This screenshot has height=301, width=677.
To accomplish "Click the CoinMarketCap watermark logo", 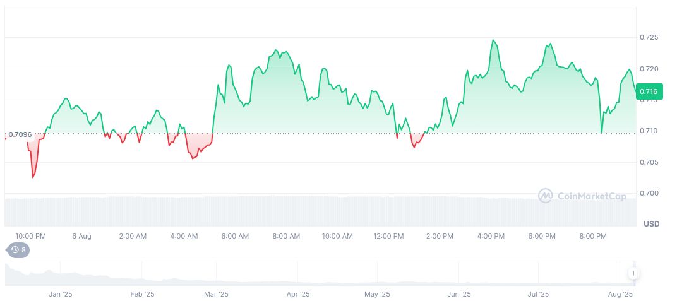I will [583, 196].
